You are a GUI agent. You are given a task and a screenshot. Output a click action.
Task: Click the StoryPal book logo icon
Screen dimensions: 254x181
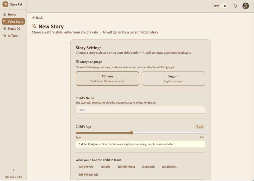pos(5,4)
